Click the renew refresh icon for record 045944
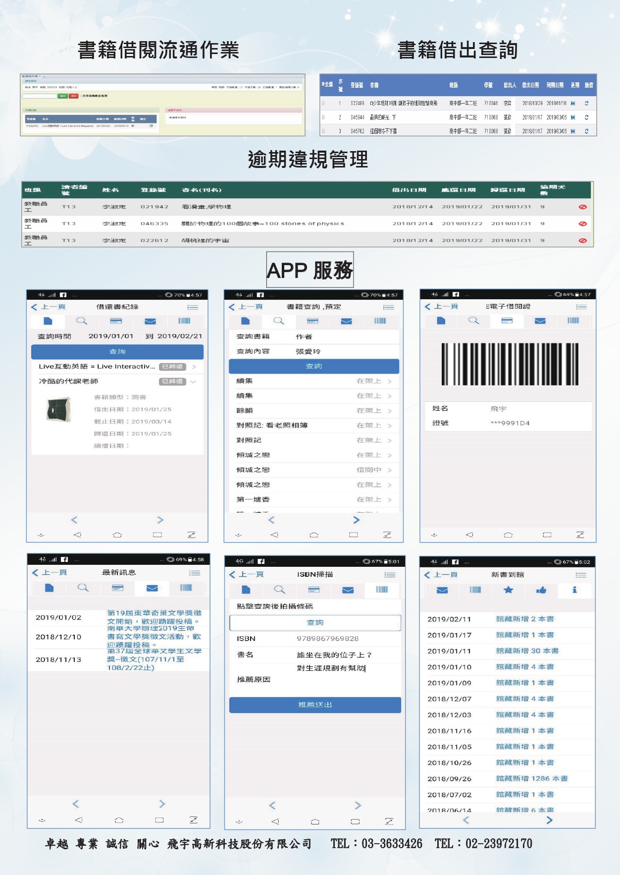Image resolution: width=620 pixels, height=875 pixels. click(587, 117)
